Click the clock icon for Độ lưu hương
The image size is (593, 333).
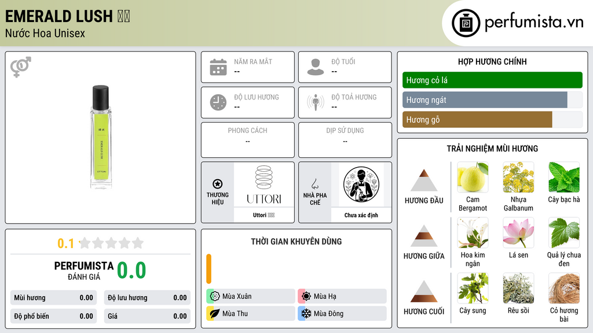[x=218, y=102]
